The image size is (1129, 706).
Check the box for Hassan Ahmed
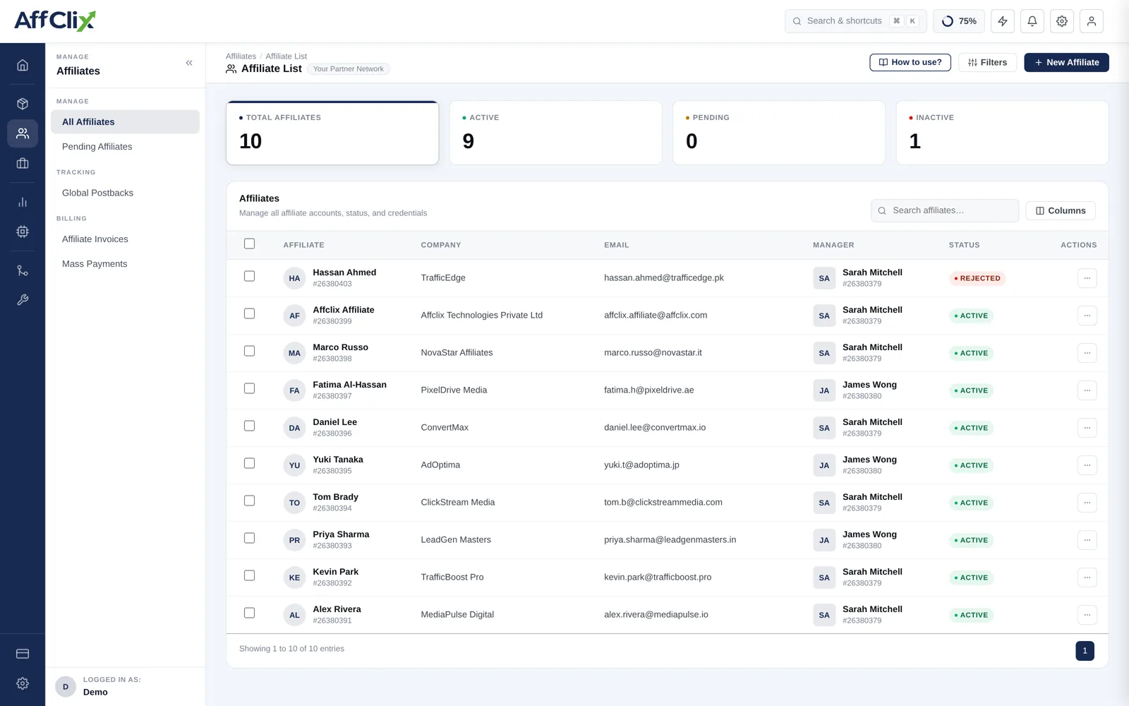pyautogui.click(x=249, y=276)
